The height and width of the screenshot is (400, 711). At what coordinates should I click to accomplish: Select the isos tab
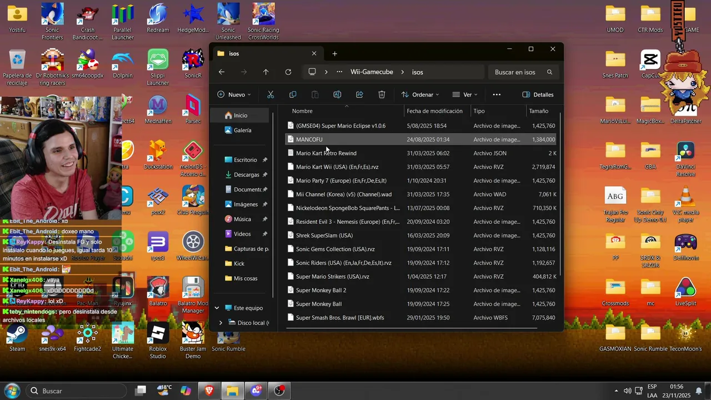pyautogui.click(x=267, y=54)
